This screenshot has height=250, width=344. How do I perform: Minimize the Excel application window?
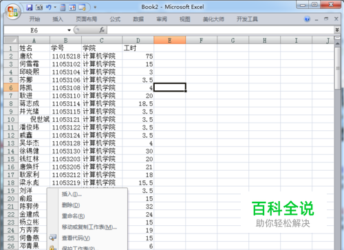tap(303, 5)
